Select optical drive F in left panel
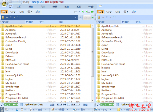153x112 pixels. pos(30,12)
